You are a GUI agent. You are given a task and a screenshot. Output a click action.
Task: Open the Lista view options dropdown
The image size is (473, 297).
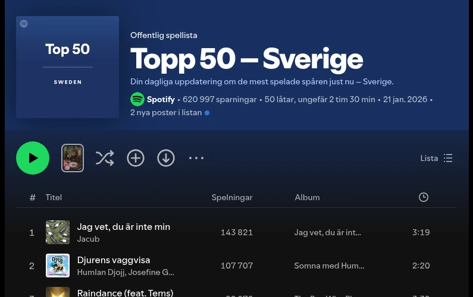tap(437, 158)
